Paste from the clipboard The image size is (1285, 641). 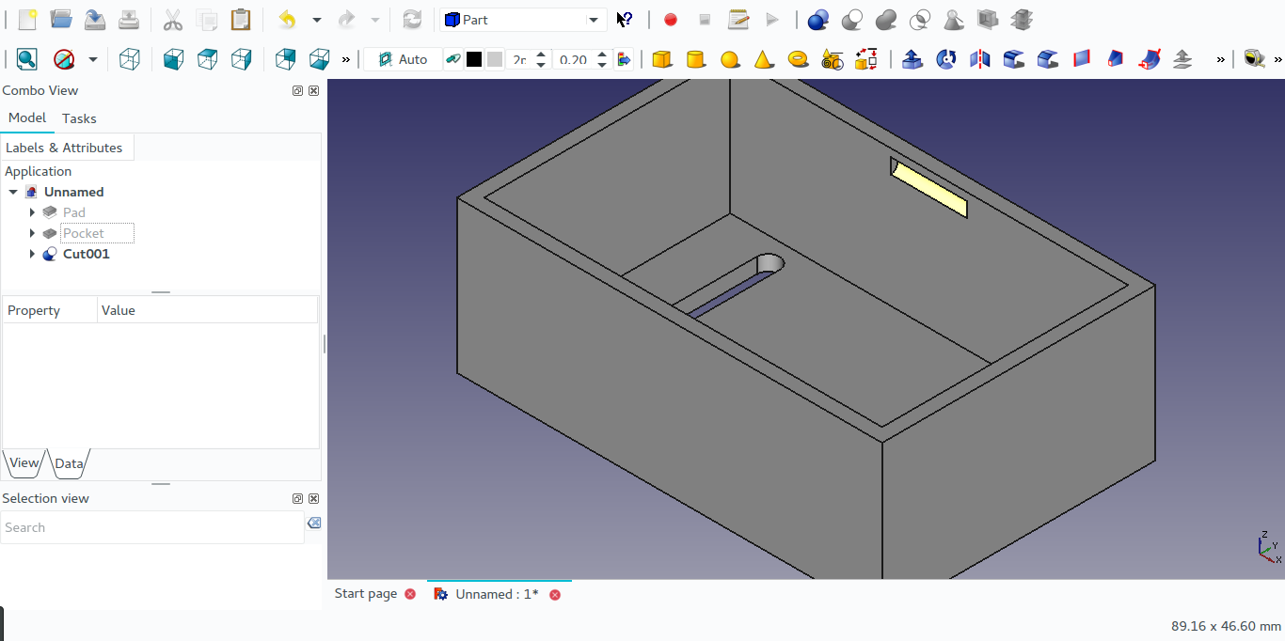pyautogui.click(x=241, y=20)
